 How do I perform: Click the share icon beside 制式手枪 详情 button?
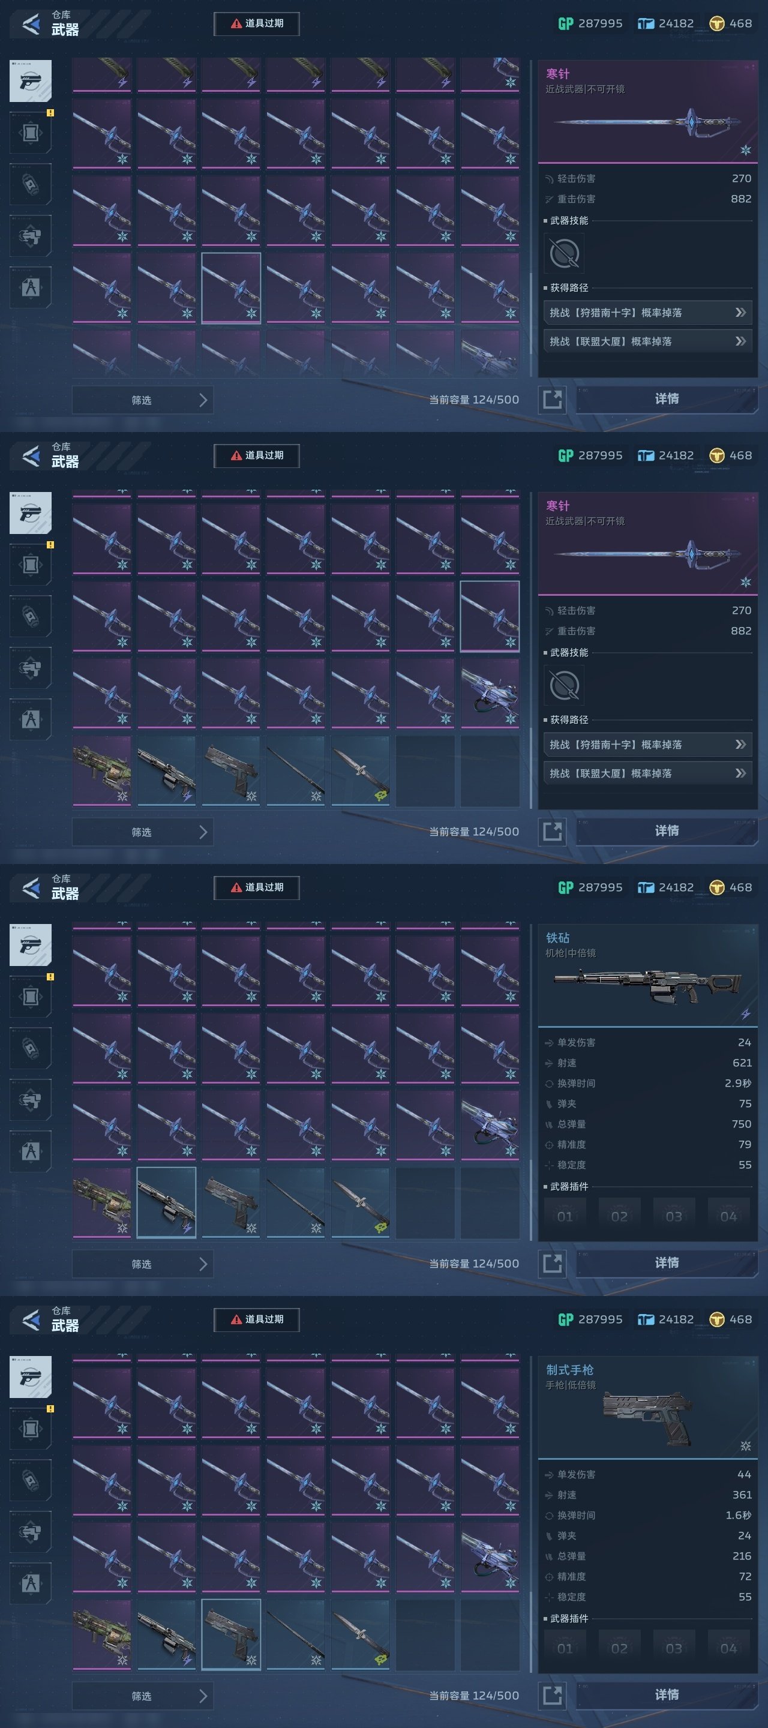[x=552, y=1695]
